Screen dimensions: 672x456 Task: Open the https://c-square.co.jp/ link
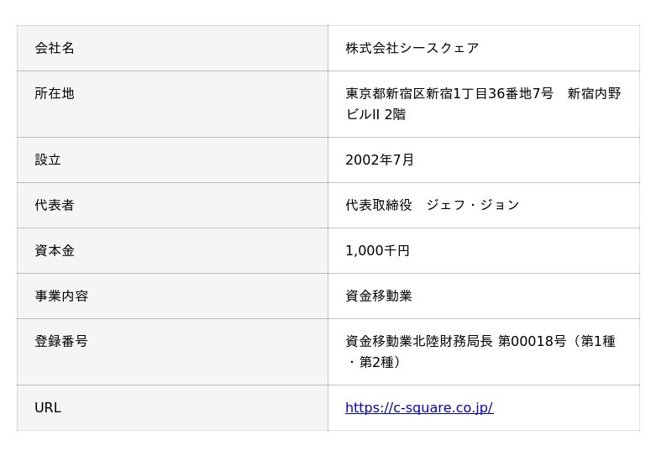click(x=418, y=408)
